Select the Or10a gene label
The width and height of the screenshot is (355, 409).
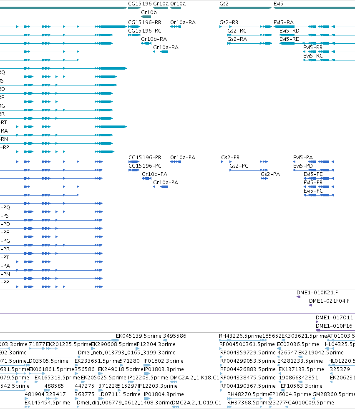178,4
